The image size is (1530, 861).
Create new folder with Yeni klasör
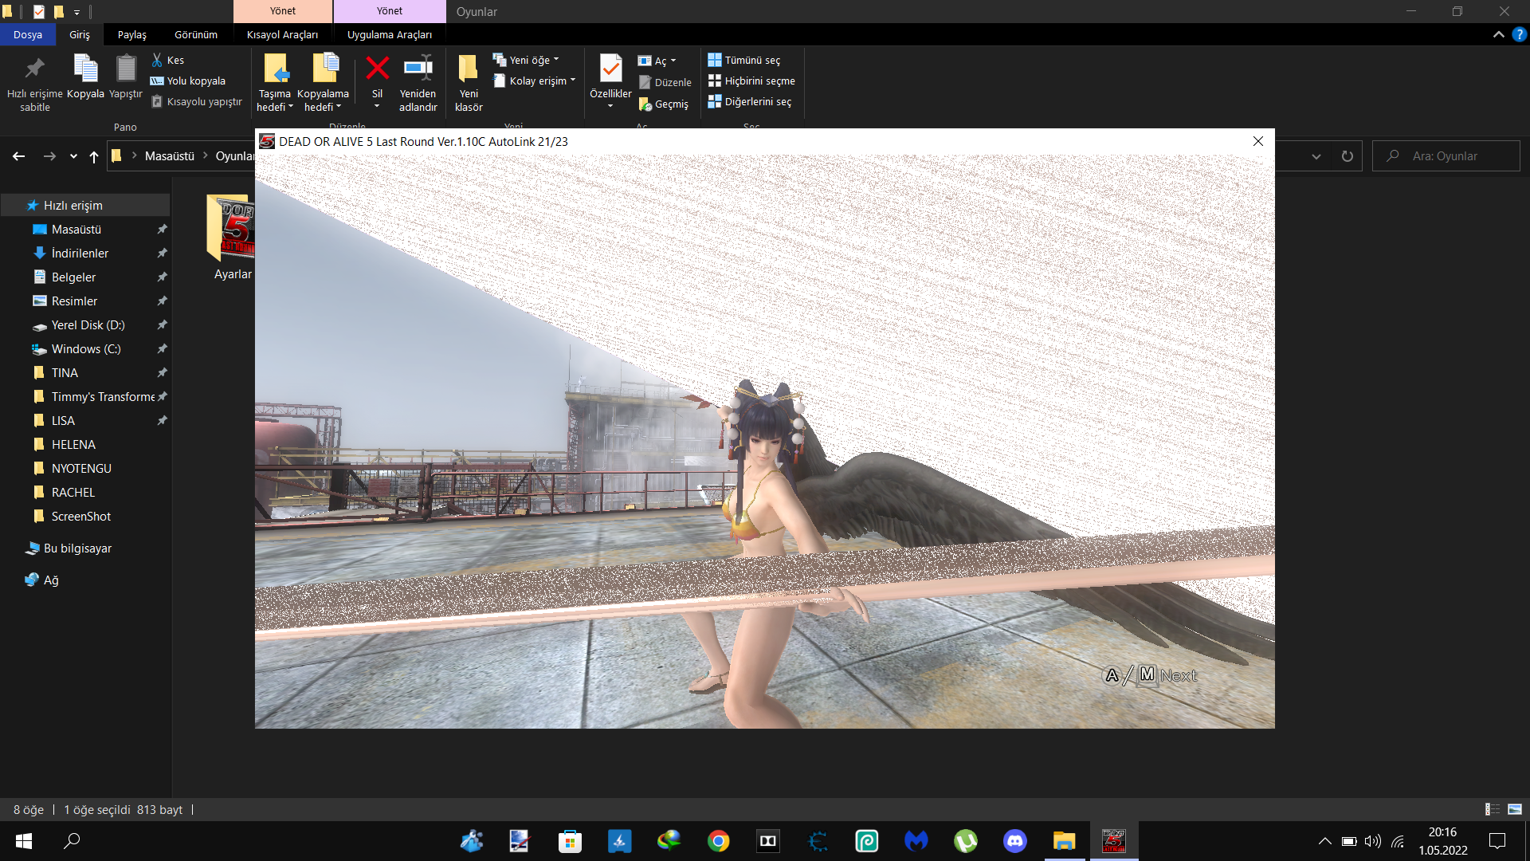pos(469,84)
